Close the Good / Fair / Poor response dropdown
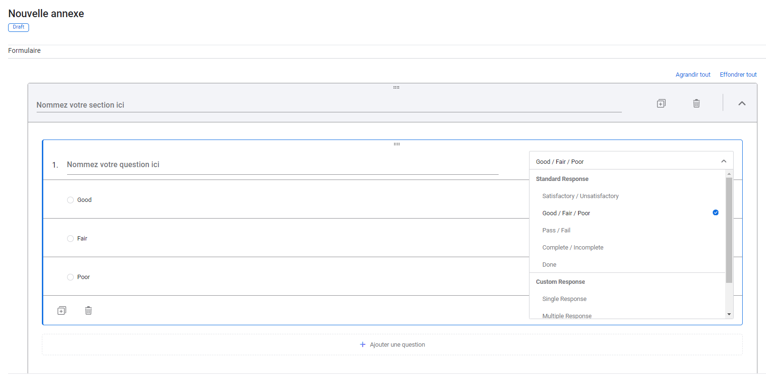Viewport: 766px width, 380px height. (723, 161)
